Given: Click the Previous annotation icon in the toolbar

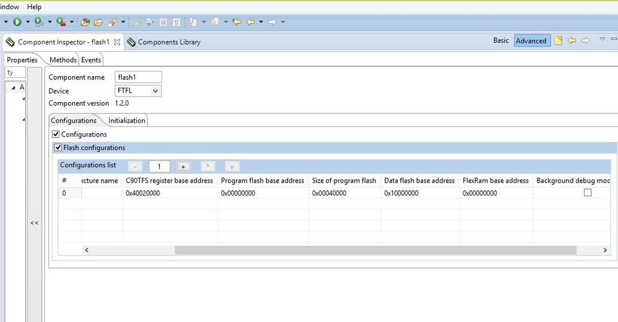Looking at the screenshot, I should click(215, 22).
